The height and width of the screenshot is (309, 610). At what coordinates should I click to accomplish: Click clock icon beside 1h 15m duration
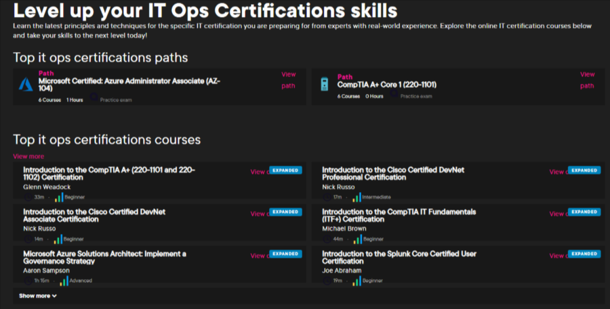click(28, 281)
